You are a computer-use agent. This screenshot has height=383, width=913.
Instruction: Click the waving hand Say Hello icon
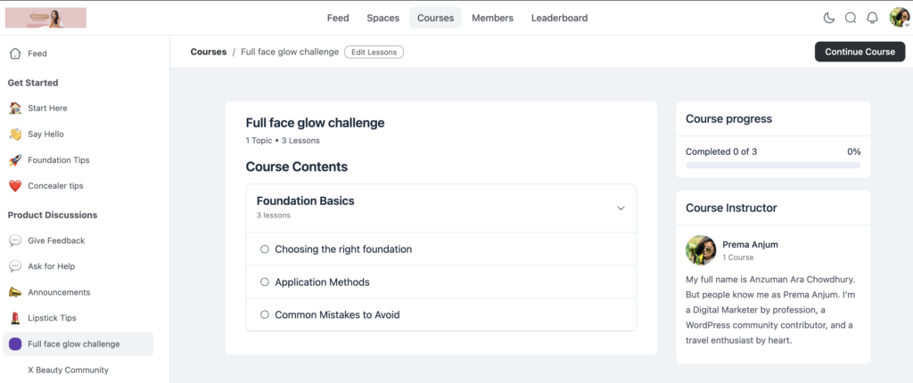(15, 134)
